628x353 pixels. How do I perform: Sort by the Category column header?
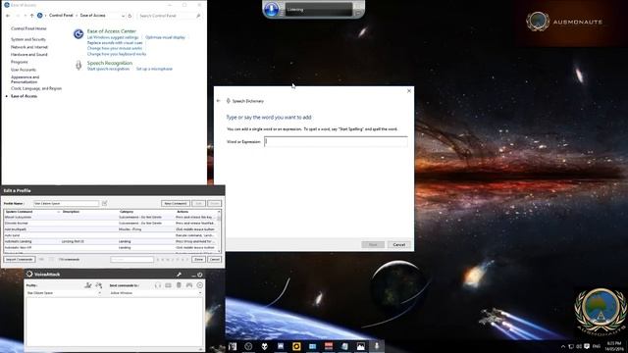[127, 212]
